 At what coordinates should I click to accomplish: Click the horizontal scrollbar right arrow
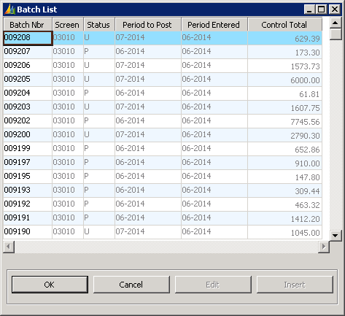(x=324, y=247)
